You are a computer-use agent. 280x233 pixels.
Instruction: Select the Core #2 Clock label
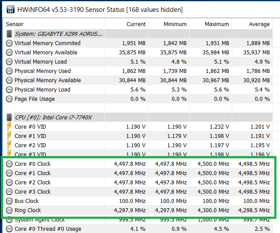tap(33, 182)
